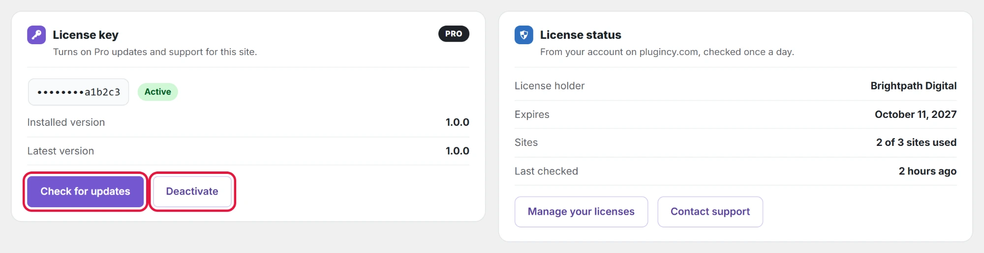Click the License status heading

(x=581, y=35)
